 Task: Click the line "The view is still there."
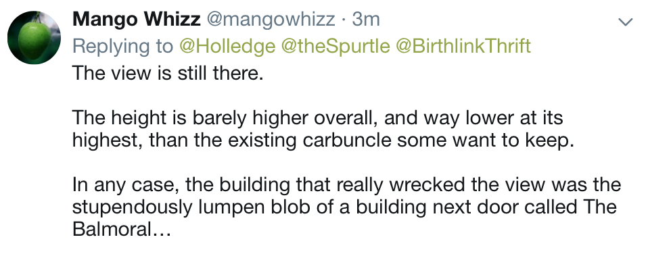(x=168, y=73)
